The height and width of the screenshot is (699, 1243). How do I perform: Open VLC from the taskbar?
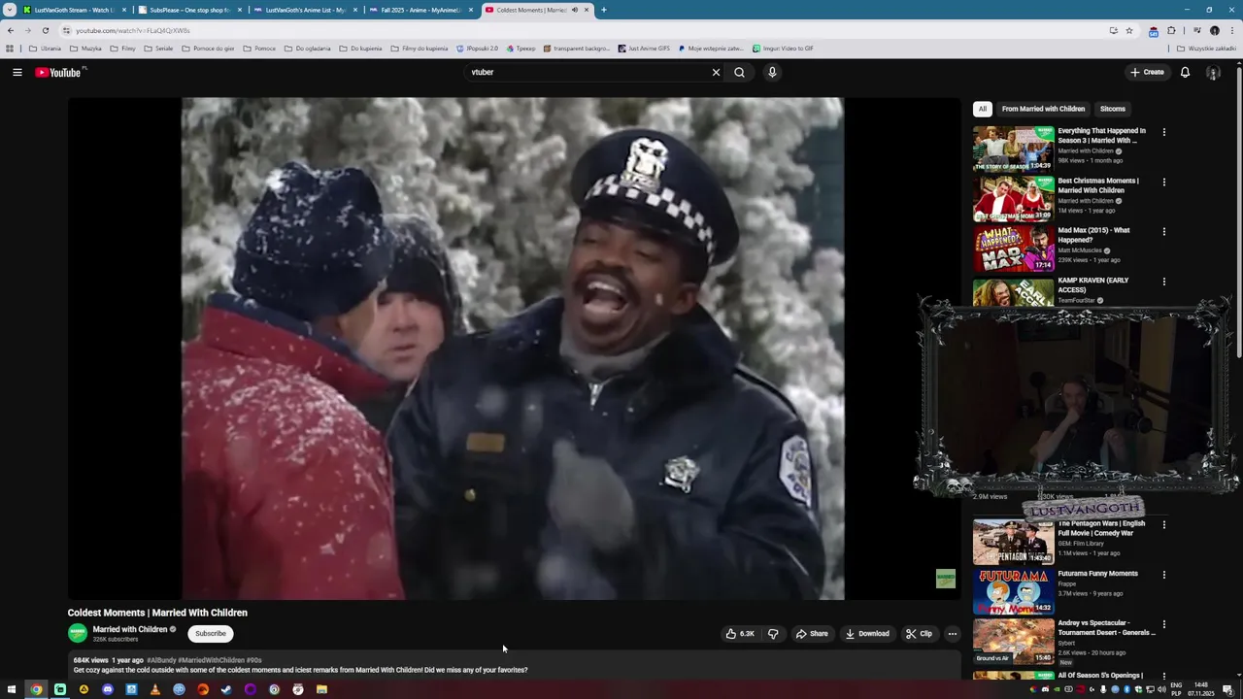[x=155, y=689]
